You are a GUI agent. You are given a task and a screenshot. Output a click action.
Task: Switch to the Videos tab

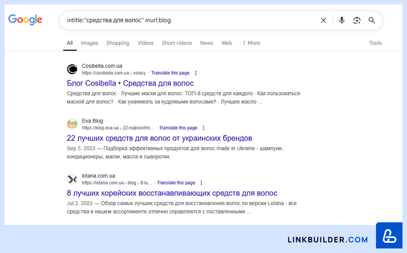(x=145, y=43)
